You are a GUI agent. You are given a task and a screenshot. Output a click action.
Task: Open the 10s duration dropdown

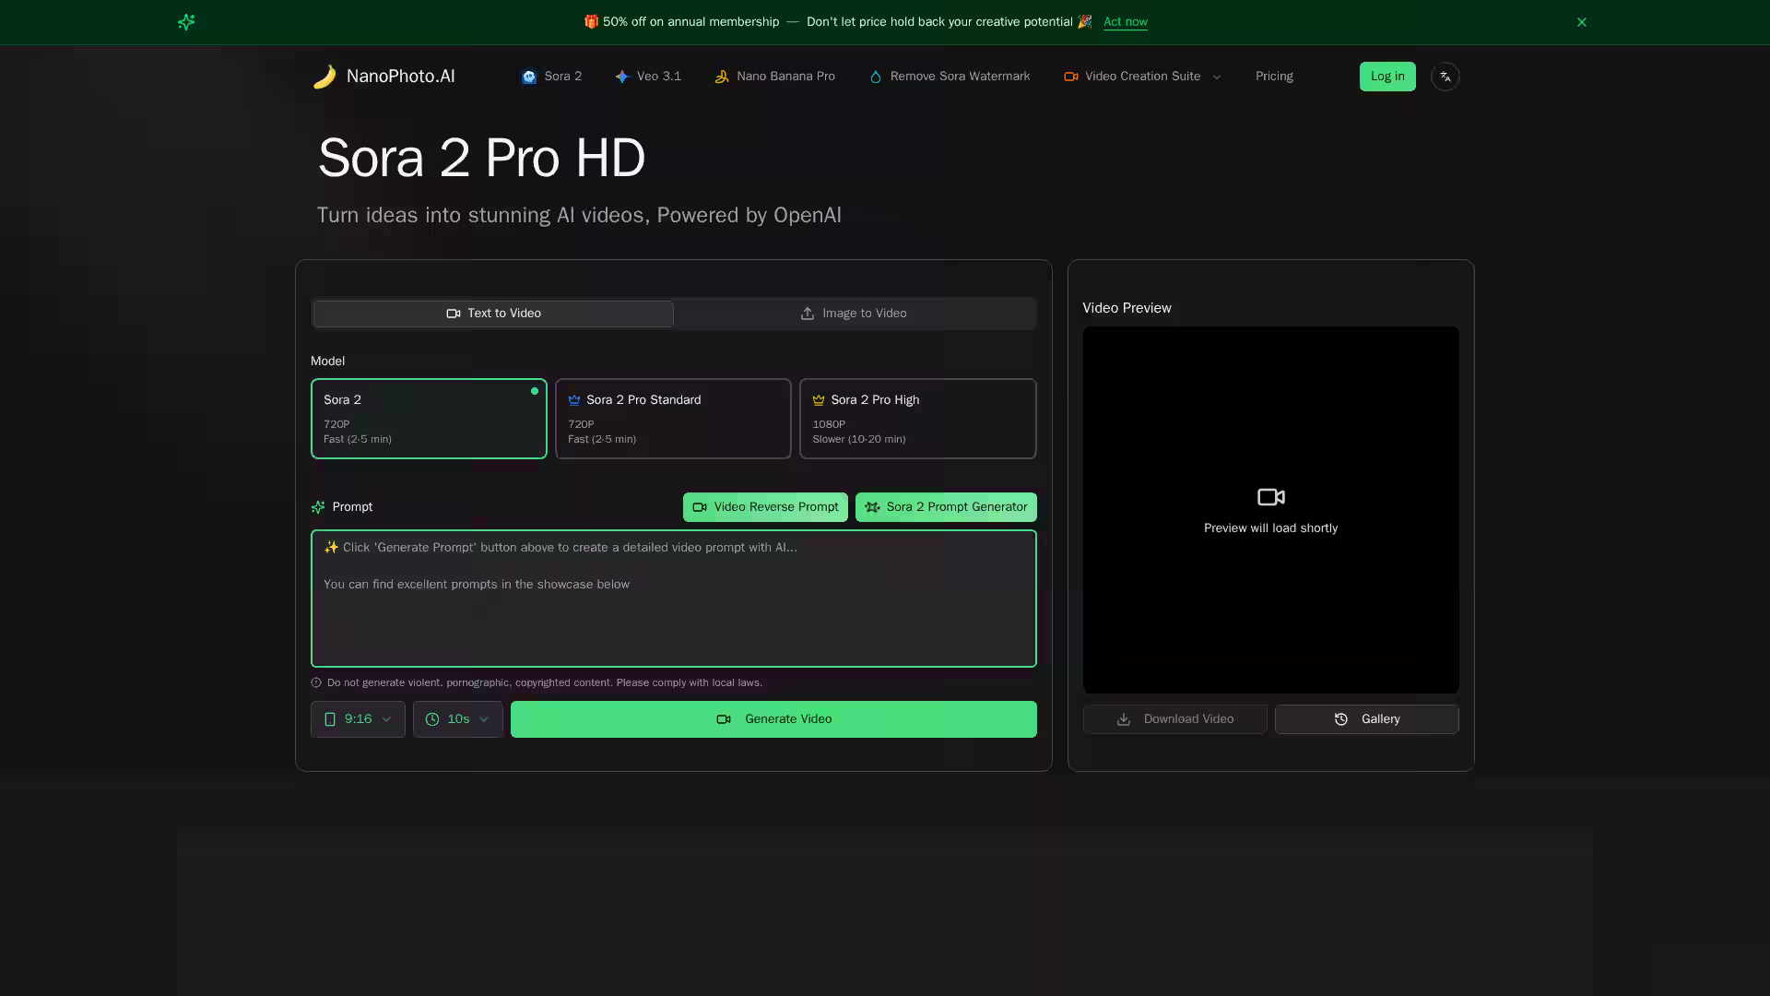pyautogui.click(x=457, y=719)
